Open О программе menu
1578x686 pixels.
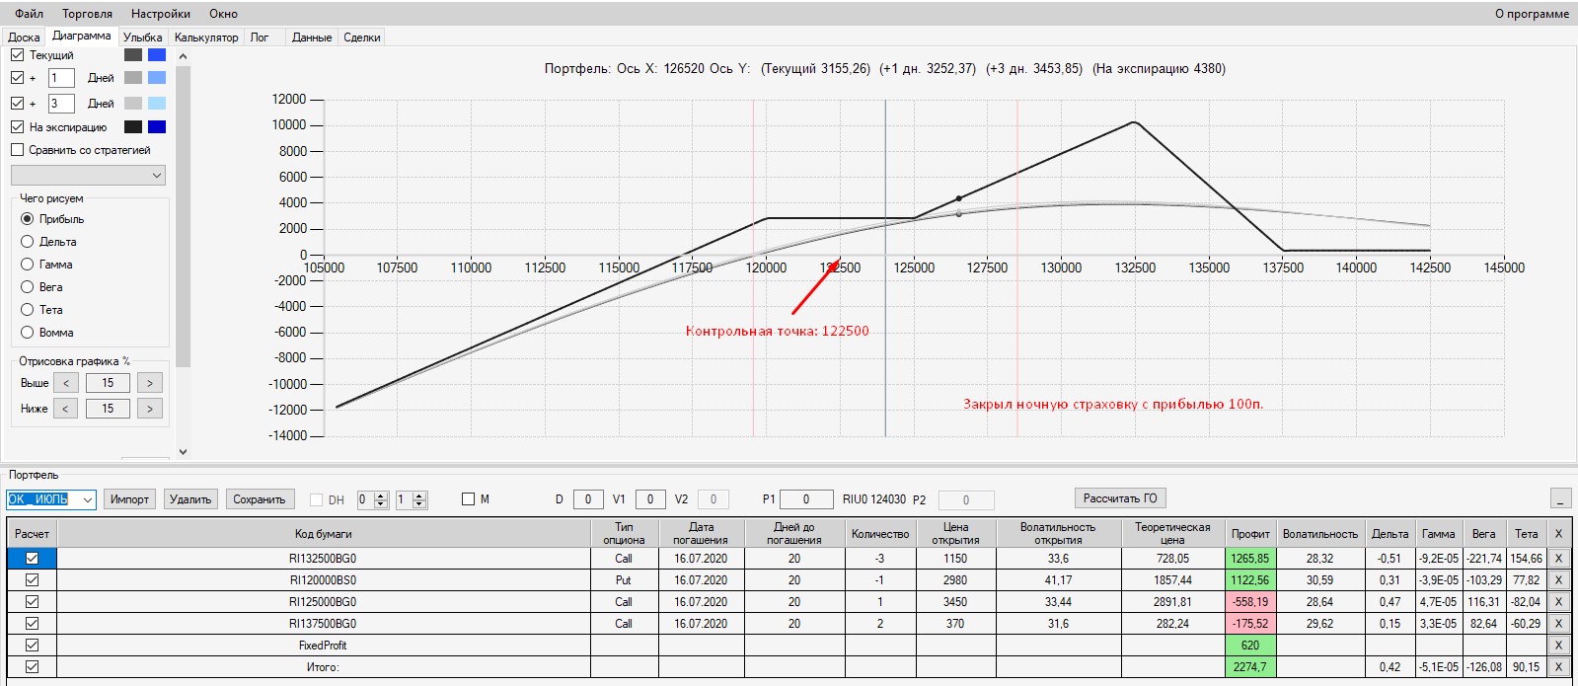pyautogui.click(x=1532, y=14)
